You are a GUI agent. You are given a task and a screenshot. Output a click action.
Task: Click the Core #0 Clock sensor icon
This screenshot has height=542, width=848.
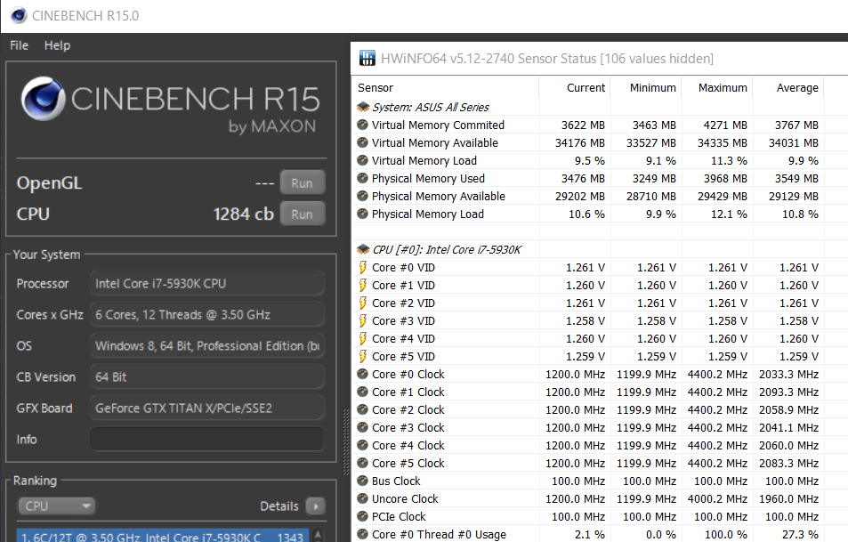point(362,374)
